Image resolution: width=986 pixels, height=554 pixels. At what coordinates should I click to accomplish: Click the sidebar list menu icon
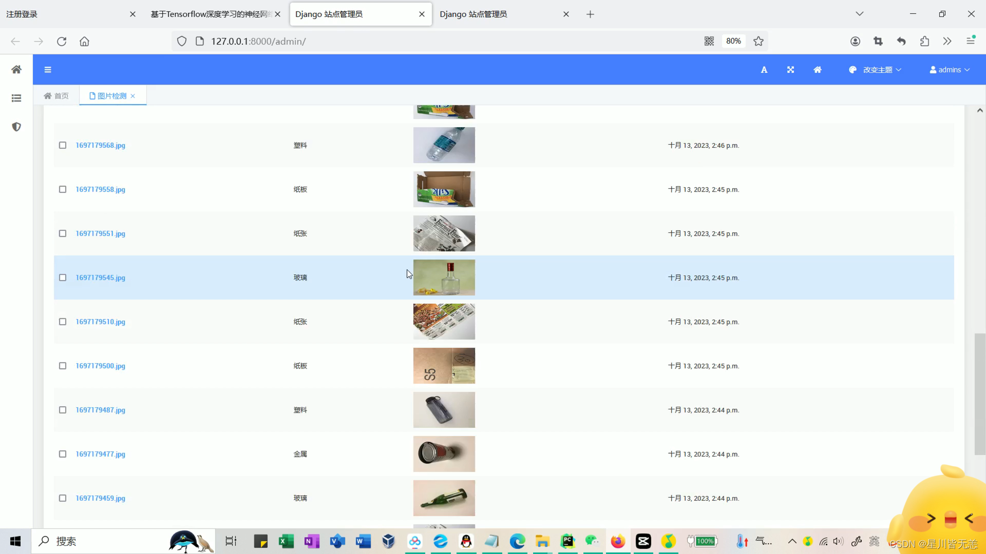click(x=16, y=98)
